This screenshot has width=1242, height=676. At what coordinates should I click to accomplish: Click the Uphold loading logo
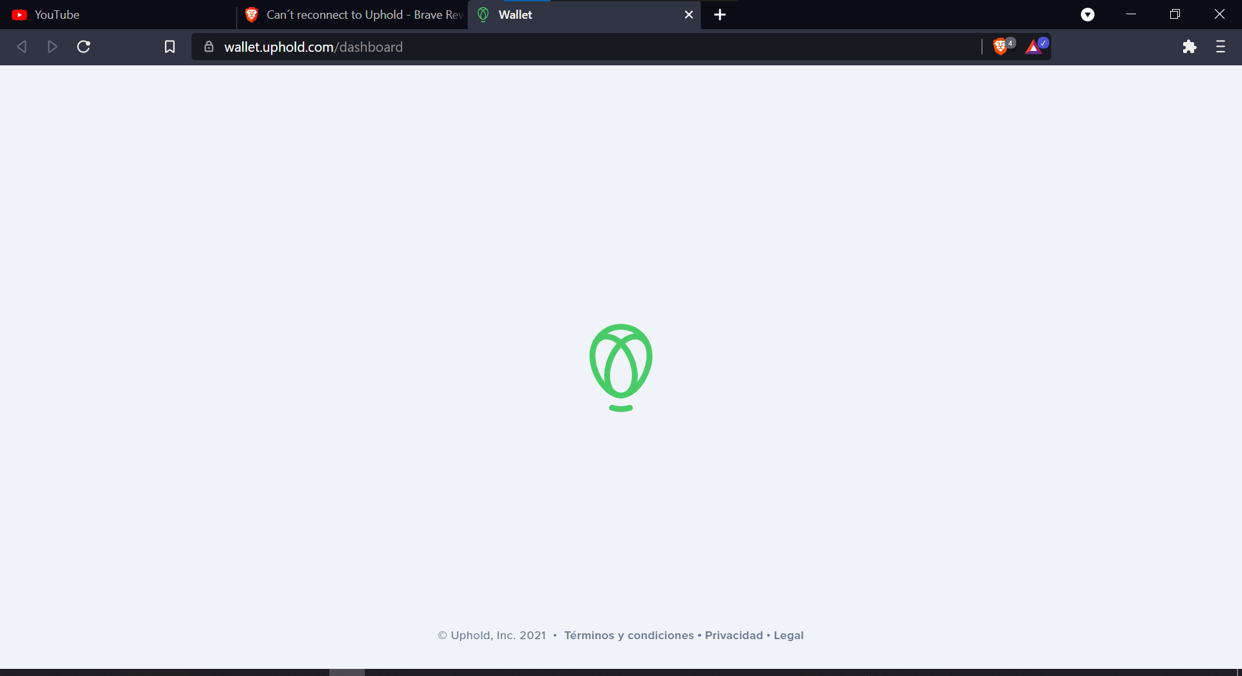pos(621,367)
